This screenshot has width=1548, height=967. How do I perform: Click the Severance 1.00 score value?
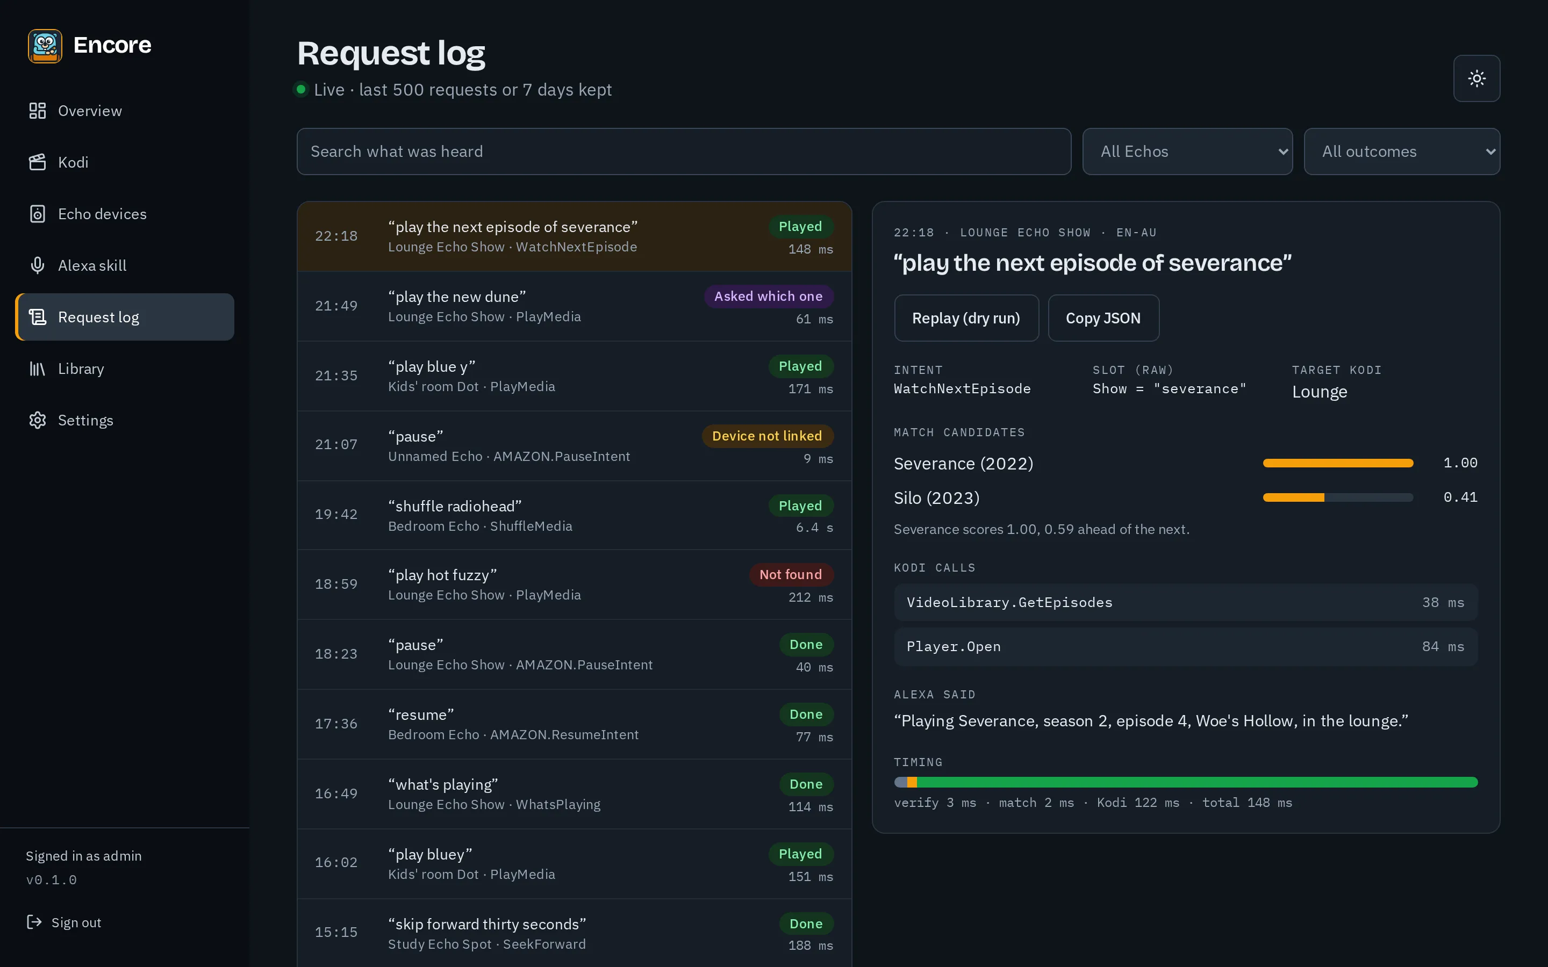(1460, 463)
